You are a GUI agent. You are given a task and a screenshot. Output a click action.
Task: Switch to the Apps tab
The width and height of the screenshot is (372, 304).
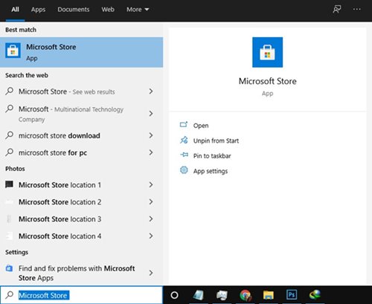click(x=38, y=10)
